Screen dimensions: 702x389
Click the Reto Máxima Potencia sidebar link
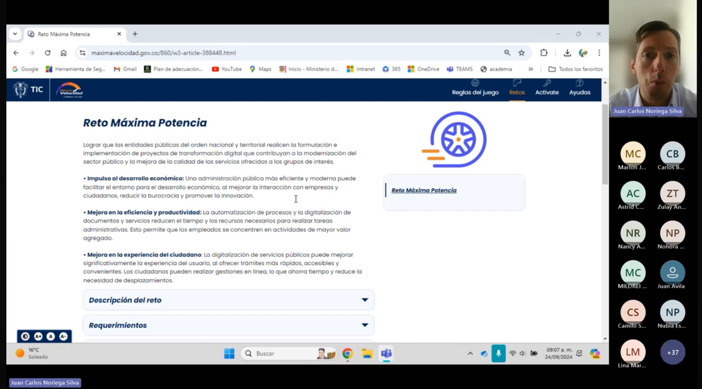pyautogui.click(x=424, y=190)
